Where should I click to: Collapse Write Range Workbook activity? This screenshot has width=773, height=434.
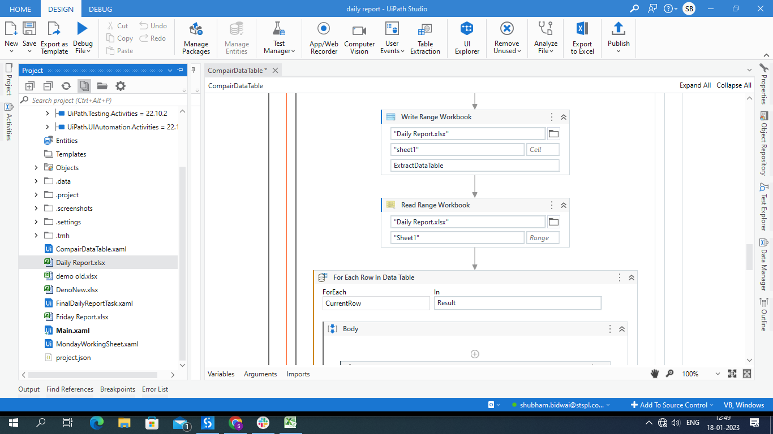(564, 117)
